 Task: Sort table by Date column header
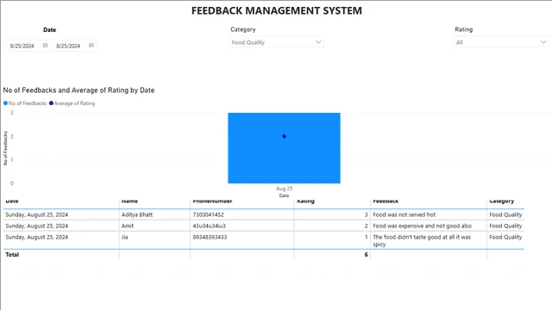[x=12, y=201]
